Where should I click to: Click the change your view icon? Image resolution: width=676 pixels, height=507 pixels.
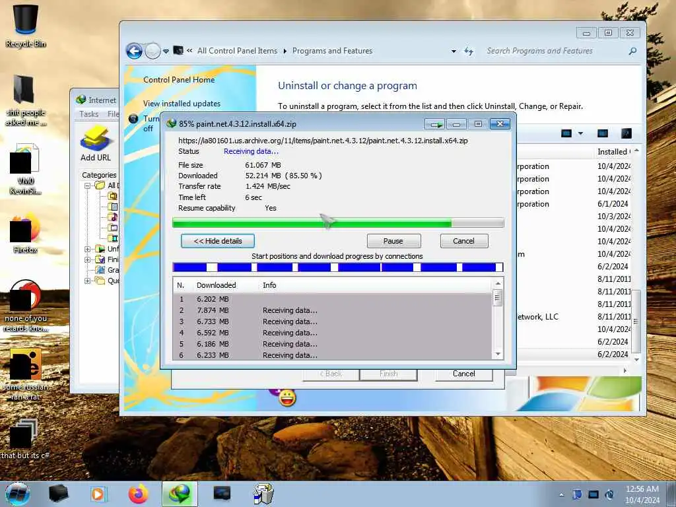[566, 133]
